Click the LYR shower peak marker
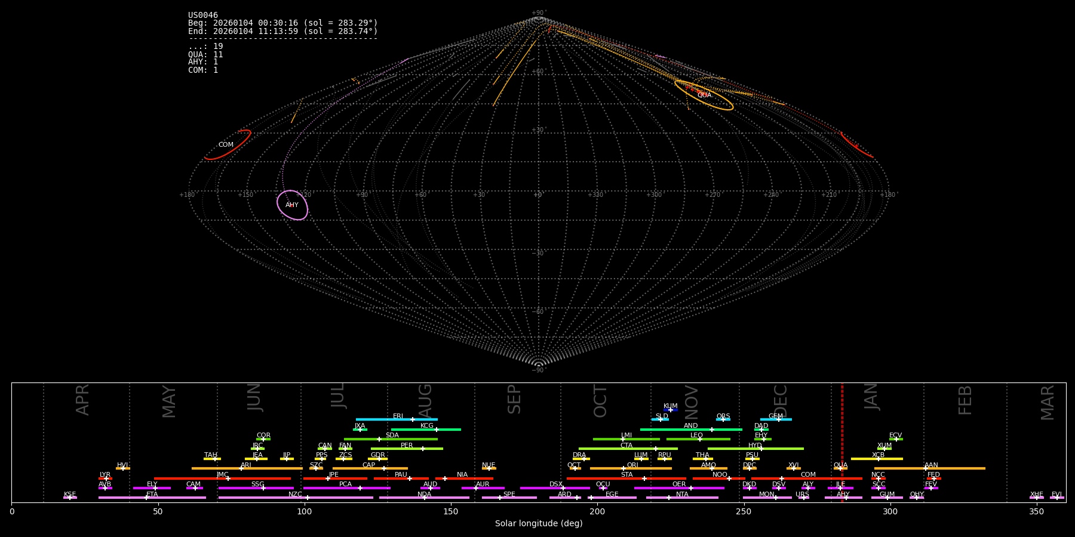The width and height of the screenshot is (1075, 537). pyautogui.click(x=106, y=479)
